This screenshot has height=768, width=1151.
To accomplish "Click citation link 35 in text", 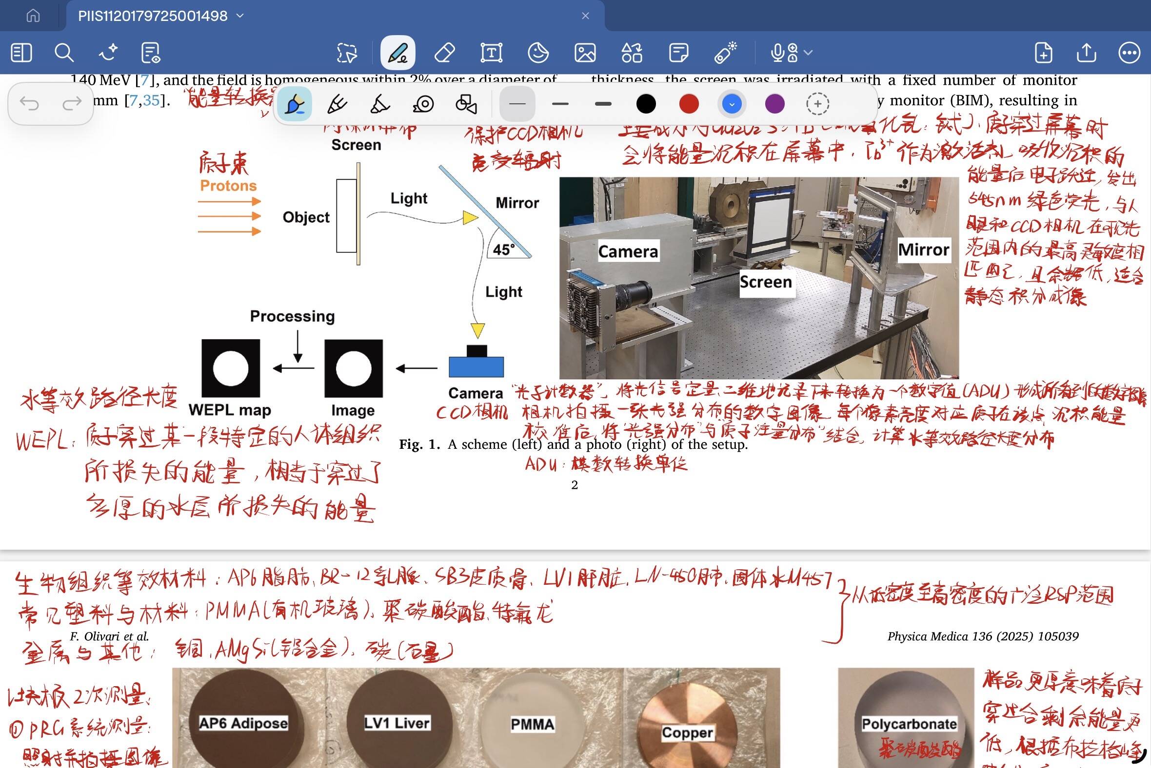I will point(151,100).
